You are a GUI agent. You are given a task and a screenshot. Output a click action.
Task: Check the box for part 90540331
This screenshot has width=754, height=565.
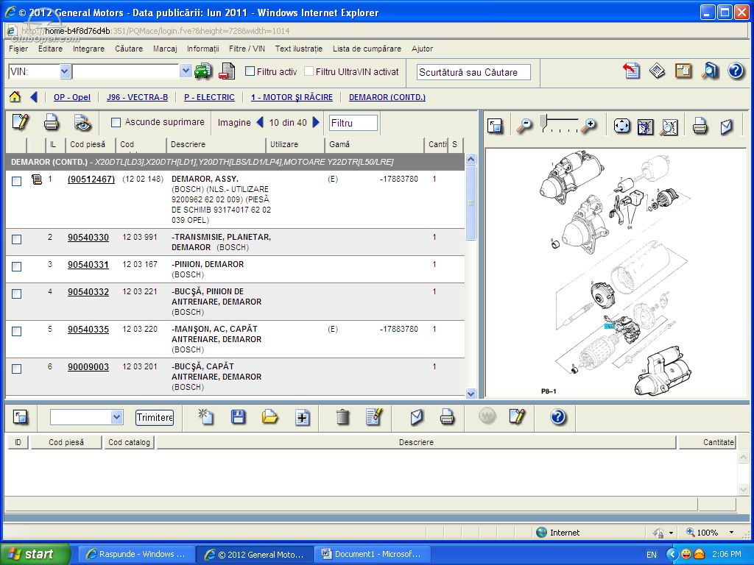coord(16,266)
